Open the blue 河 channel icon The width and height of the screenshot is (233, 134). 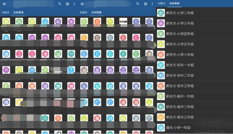[x=110, y=118]
